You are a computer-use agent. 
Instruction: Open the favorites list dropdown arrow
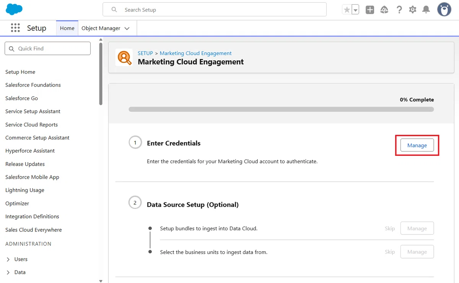point(355,10)
